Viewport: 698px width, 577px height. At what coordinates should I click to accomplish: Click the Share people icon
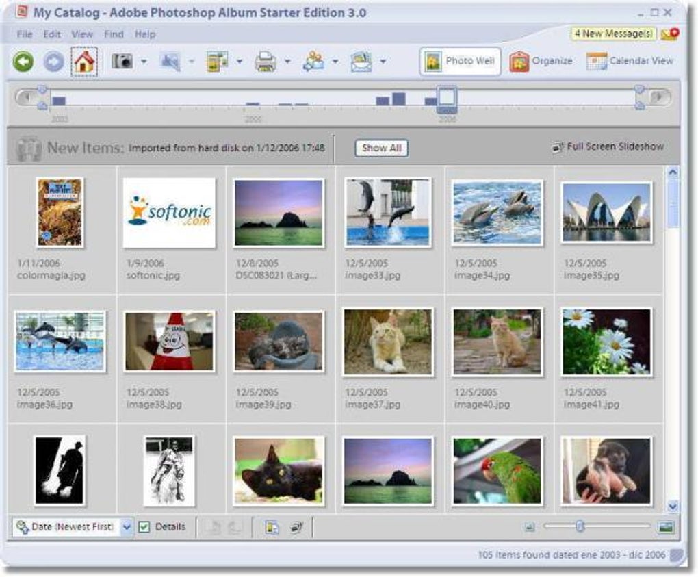313,62
